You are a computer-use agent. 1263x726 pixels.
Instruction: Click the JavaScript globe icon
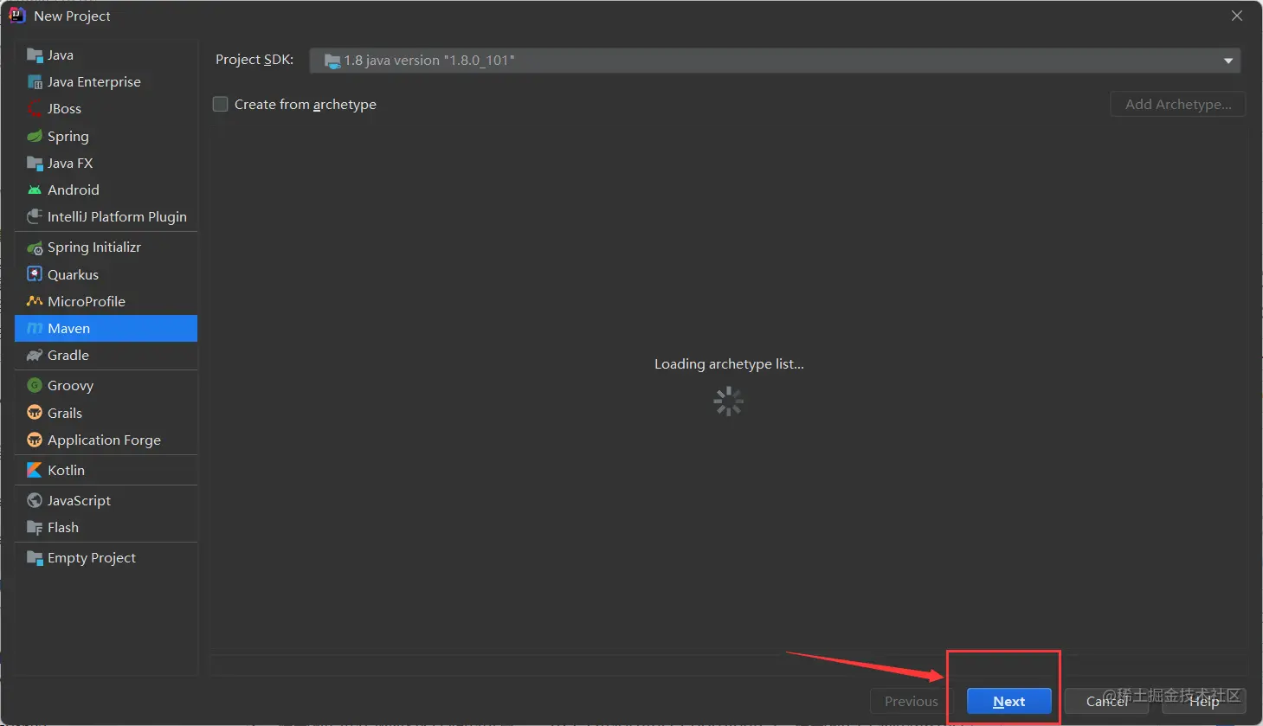click(x=35, y=500)
